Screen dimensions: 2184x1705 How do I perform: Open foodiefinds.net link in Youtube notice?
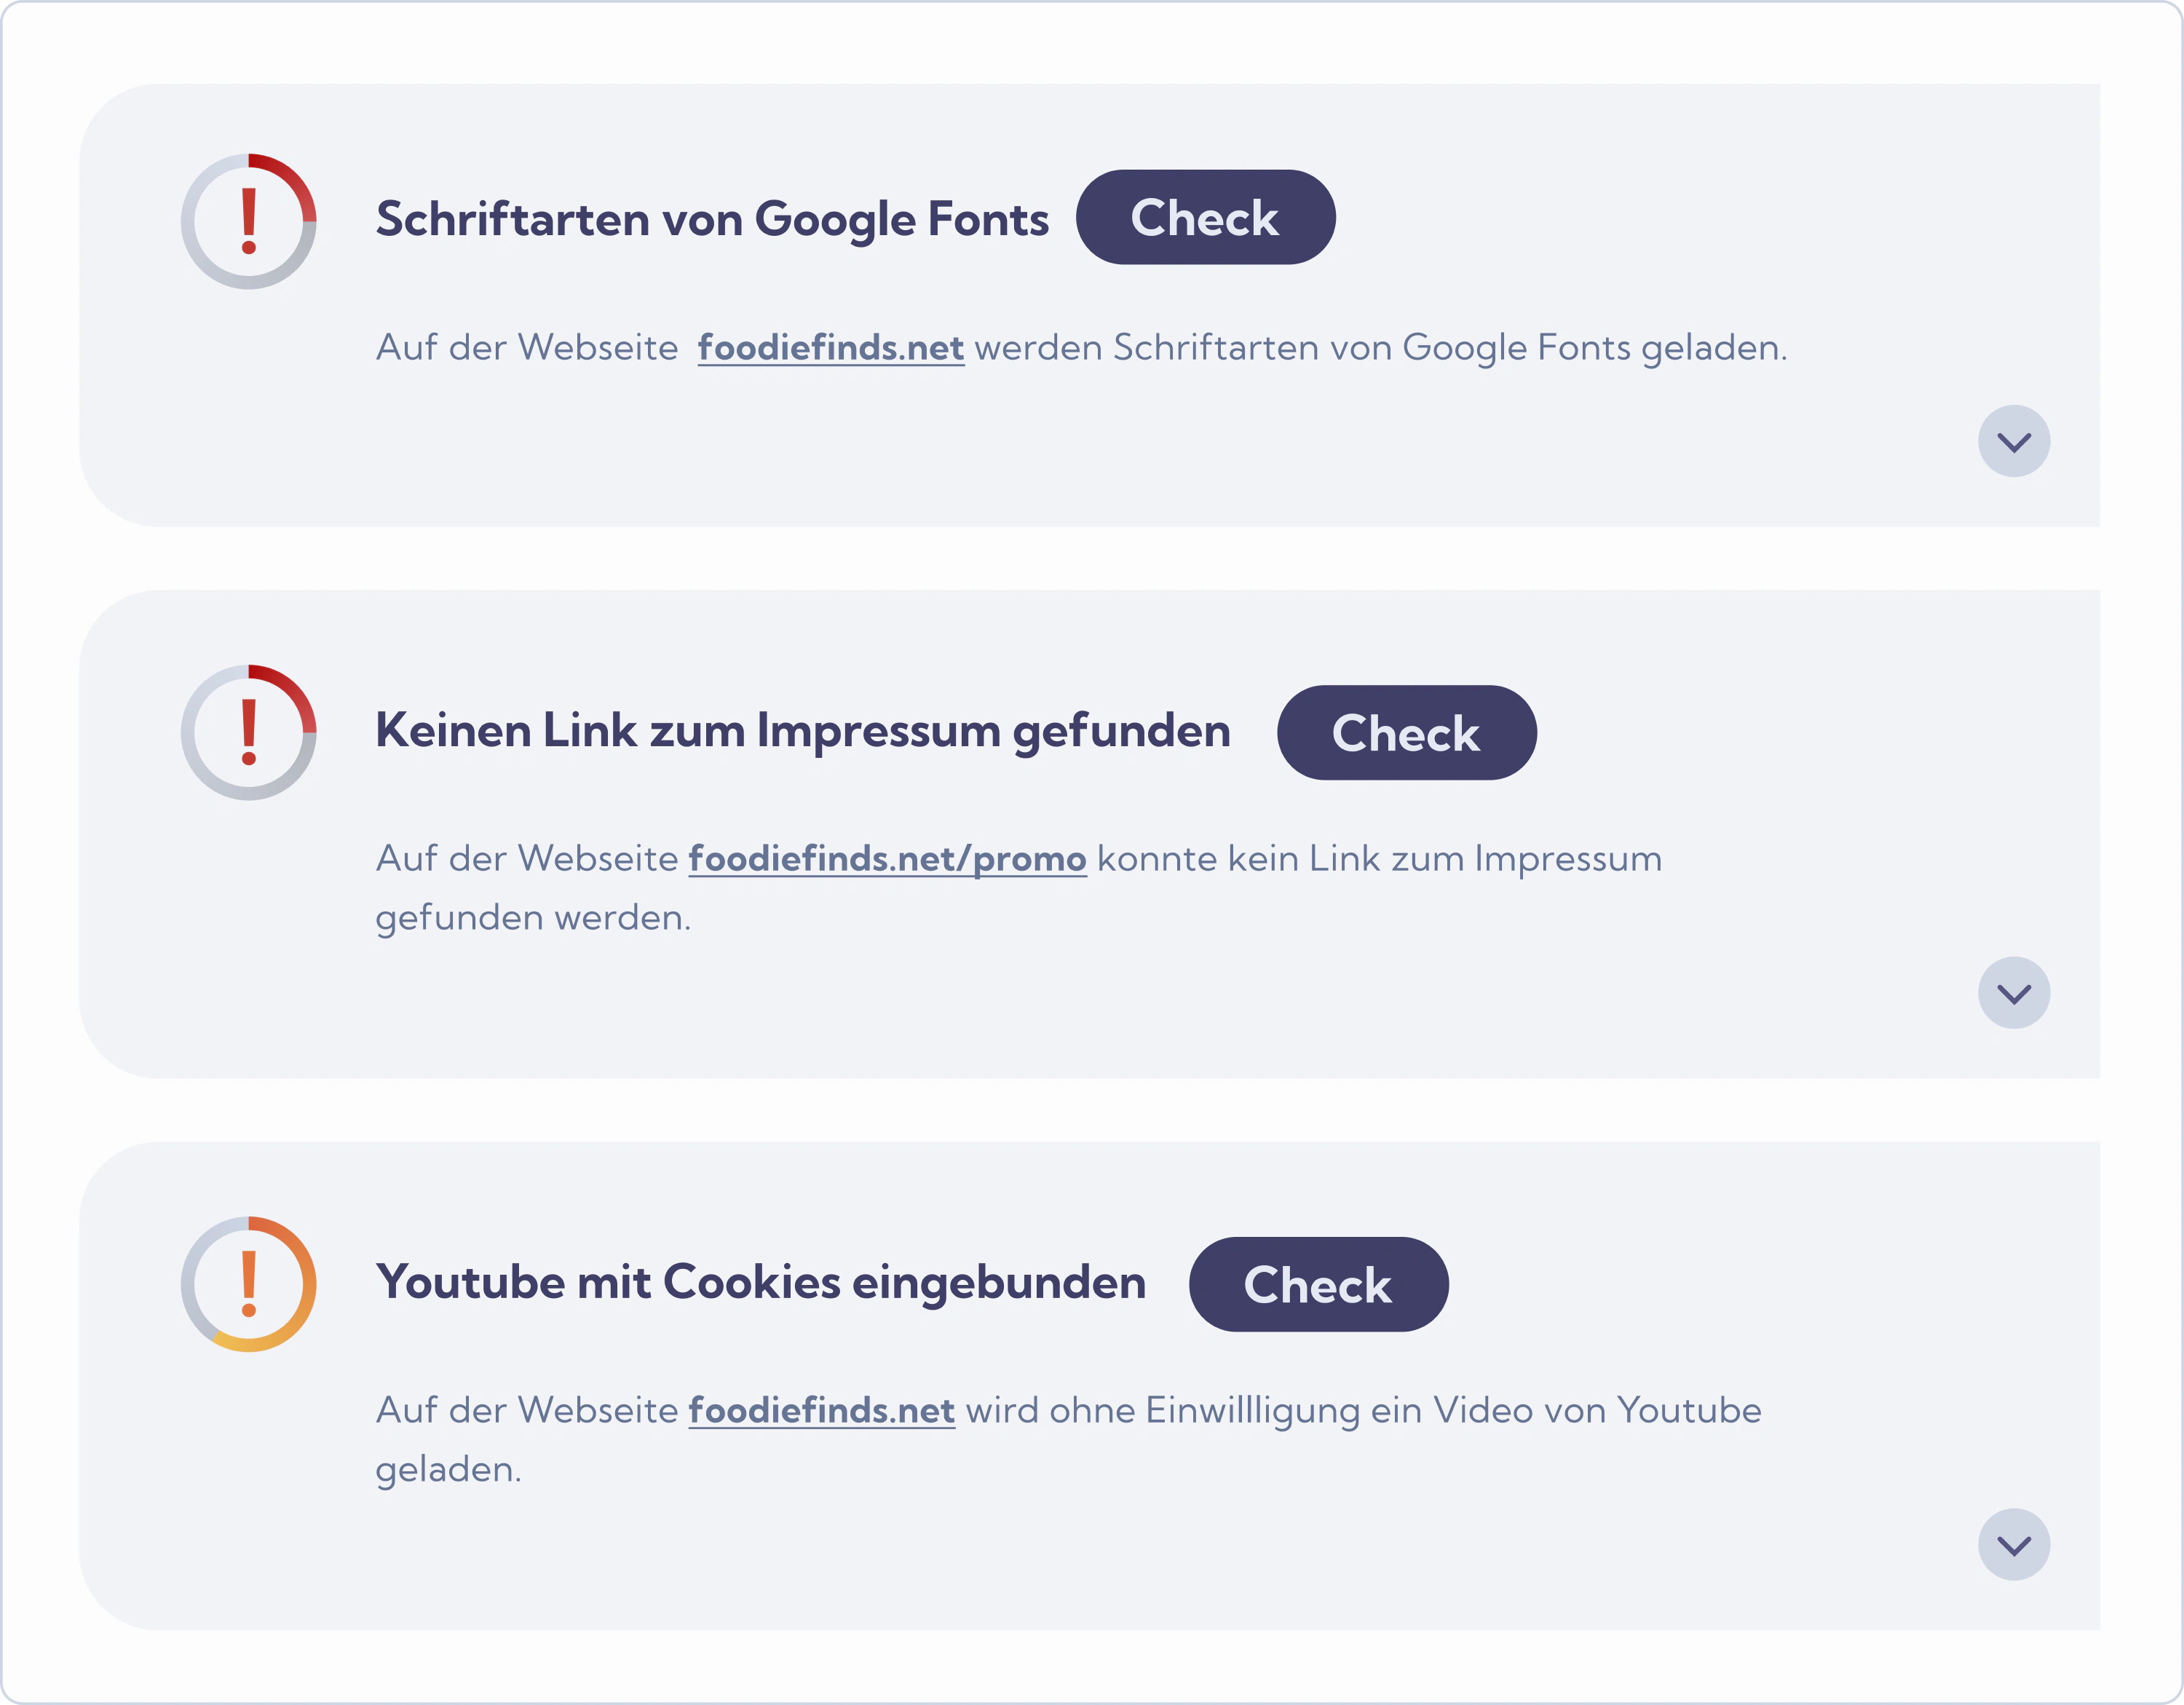821,1410
